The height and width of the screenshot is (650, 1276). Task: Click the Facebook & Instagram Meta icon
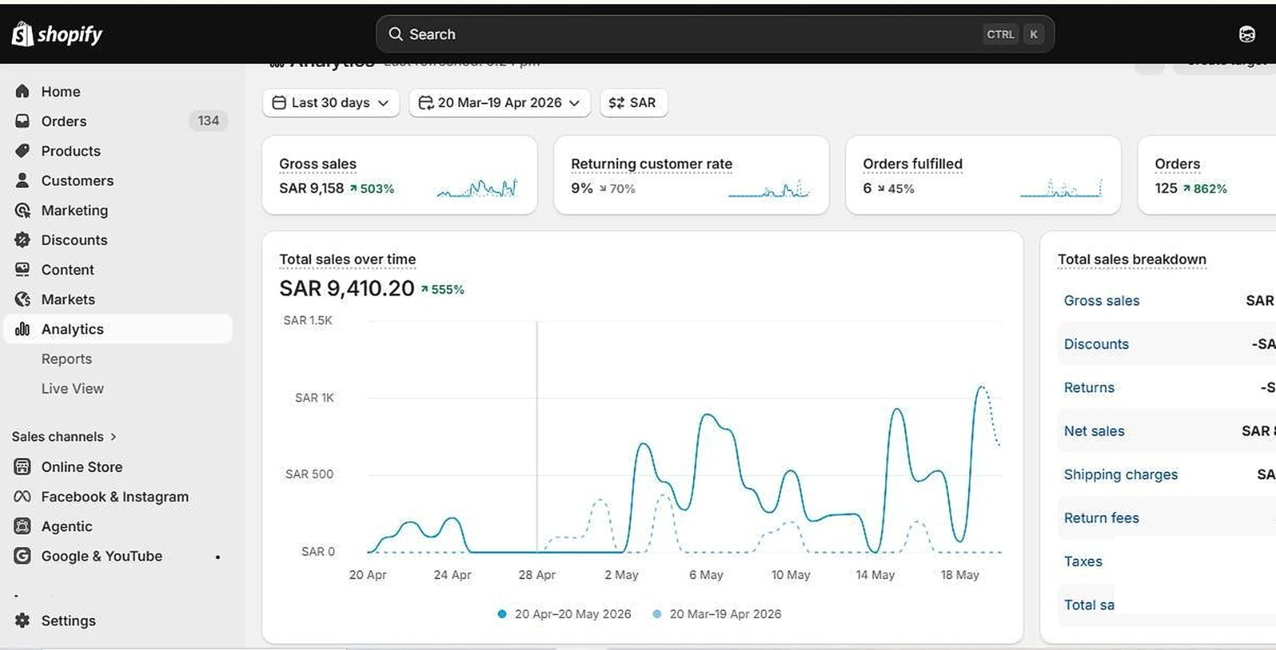coord(22,497)
